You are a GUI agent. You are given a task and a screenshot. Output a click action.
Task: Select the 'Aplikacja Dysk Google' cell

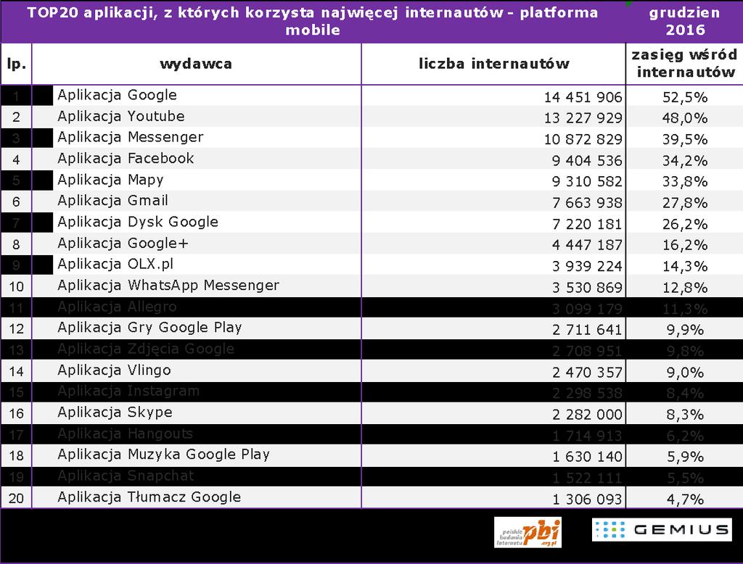click(138, 222)
